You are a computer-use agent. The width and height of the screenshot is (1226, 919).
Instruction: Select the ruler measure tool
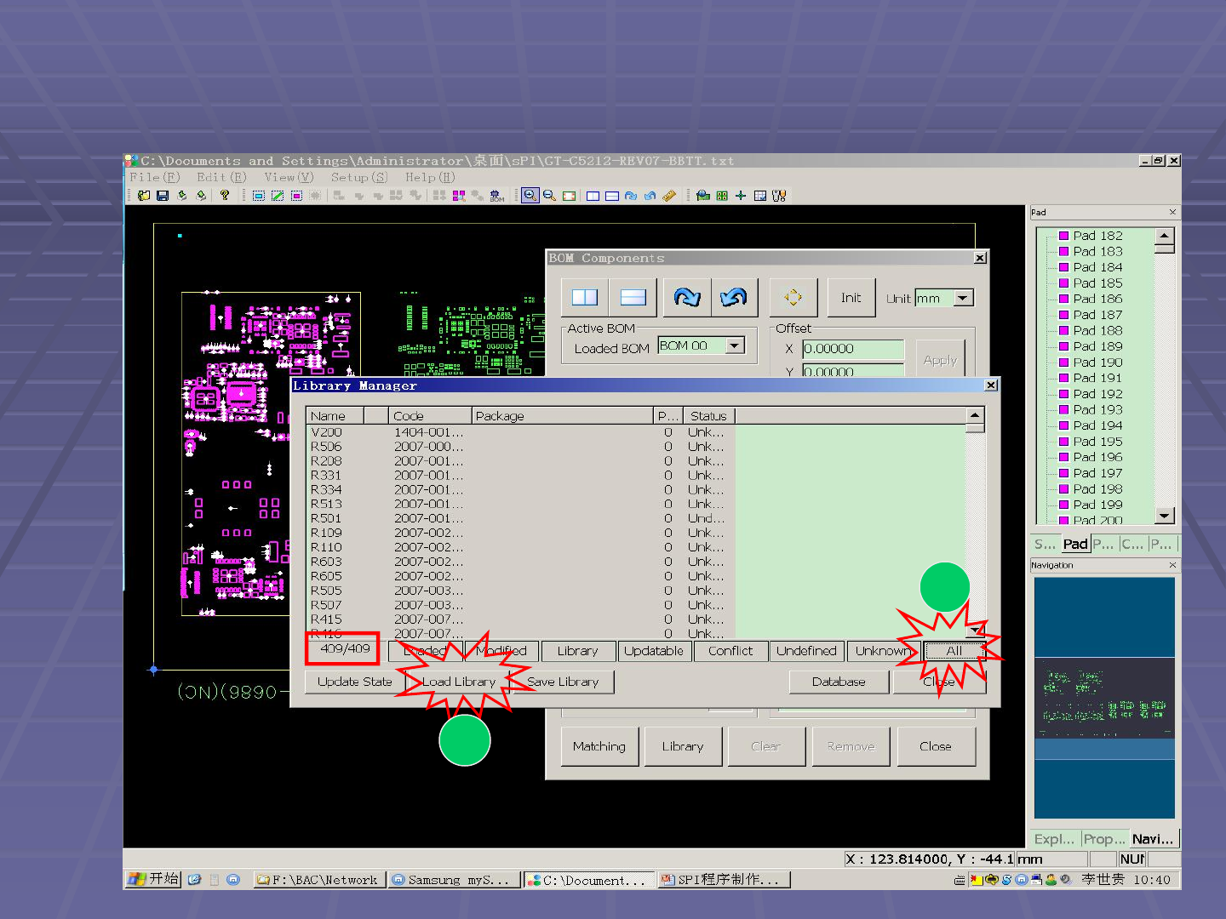(669, 196)
